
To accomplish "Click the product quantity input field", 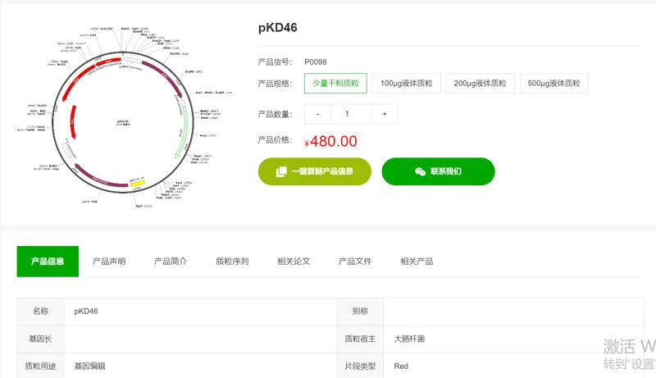I will point(351,114).
